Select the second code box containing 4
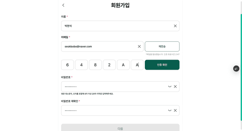The image size is (242, 131). tap(81, 65)
